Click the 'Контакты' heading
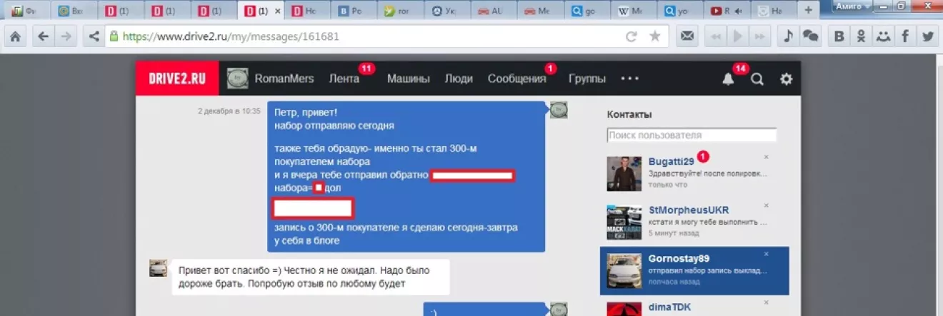 tap(629, 114)
